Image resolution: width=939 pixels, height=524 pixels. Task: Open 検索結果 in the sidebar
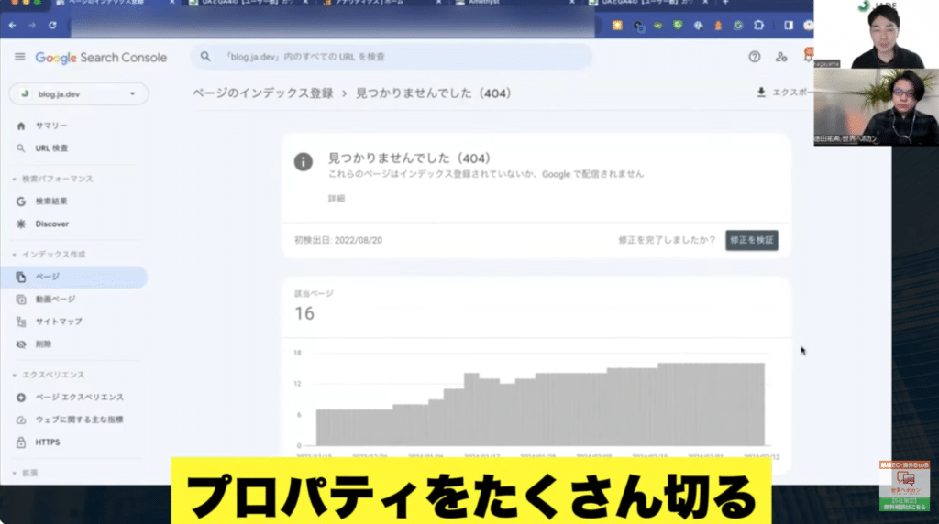tap(51, 202)
